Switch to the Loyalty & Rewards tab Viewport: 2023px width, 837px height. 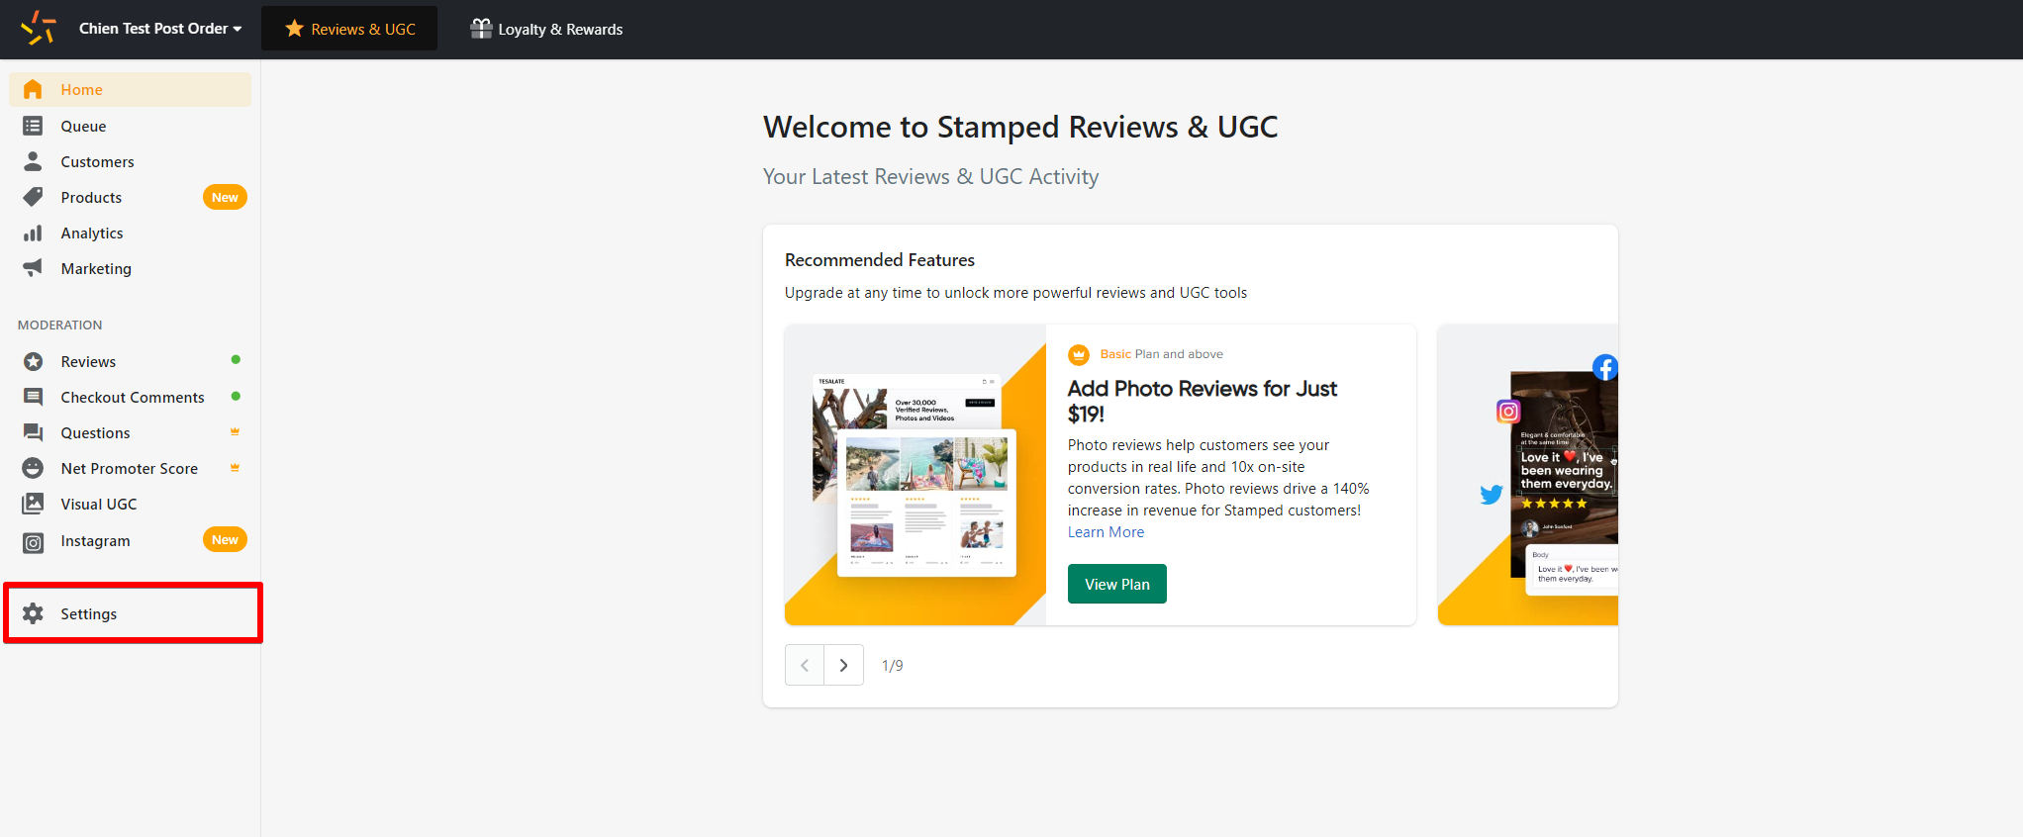tap(546, 29)
